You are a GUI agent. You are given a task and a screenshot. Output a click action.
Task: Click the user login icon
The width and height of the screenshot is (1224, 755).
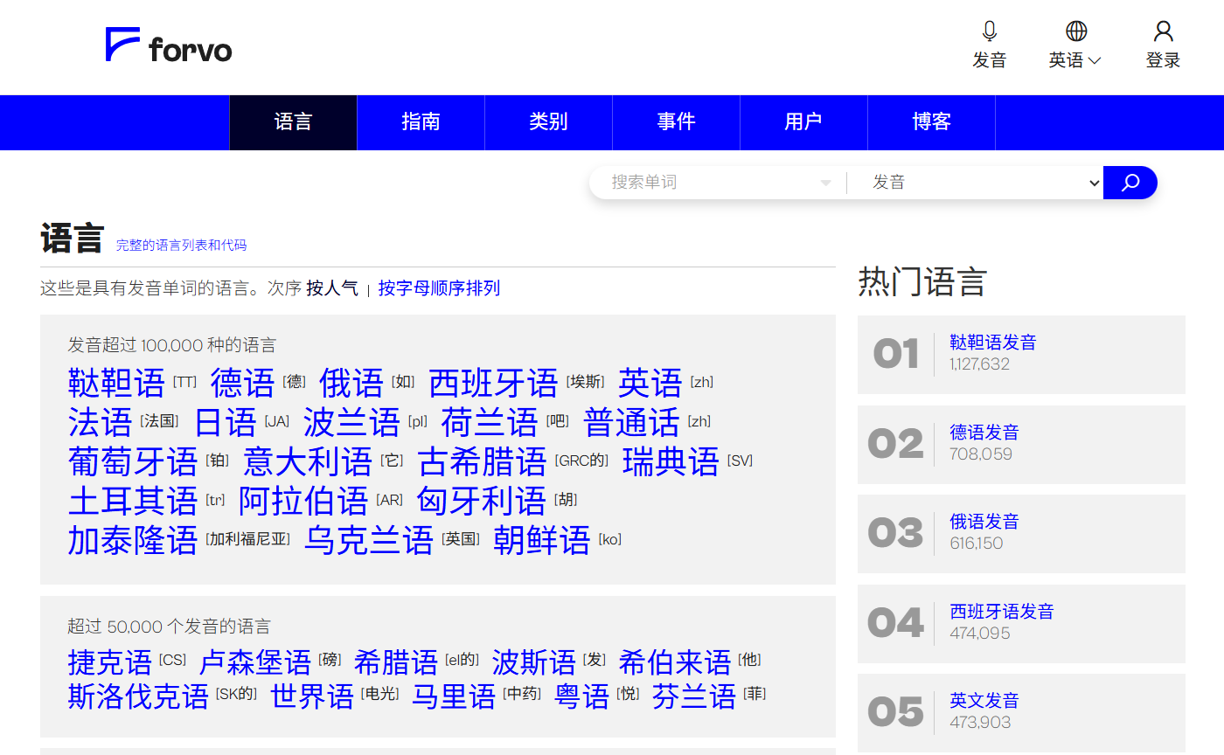(x=1163, y=32)
